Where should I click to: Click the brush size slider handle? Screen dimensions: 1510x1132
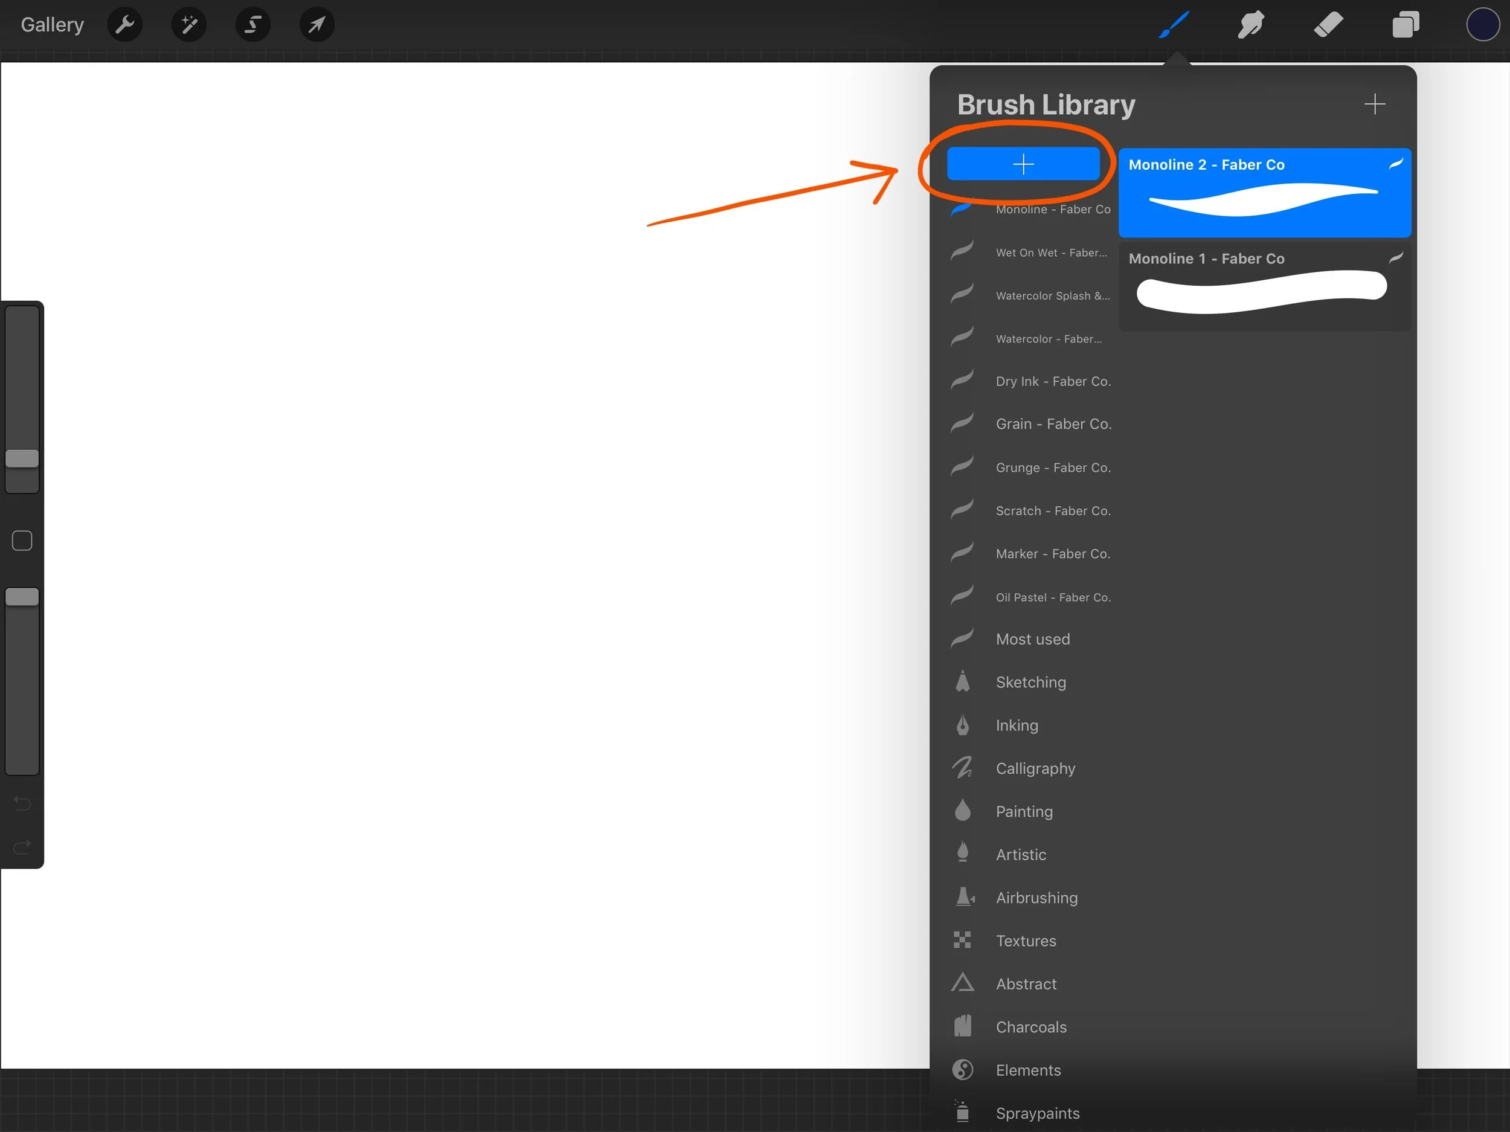pyautogui.click(x=22, y=459)
